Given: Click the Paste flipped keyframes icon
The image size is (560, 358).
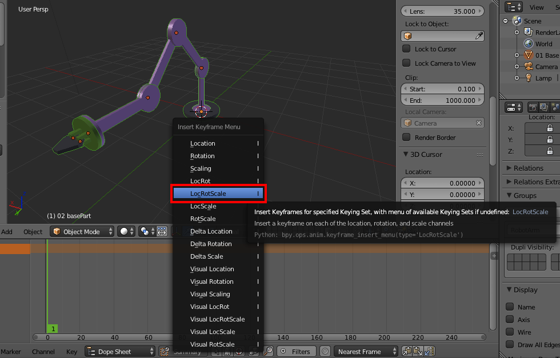Looking at the screenshot, I should (429, 351).
